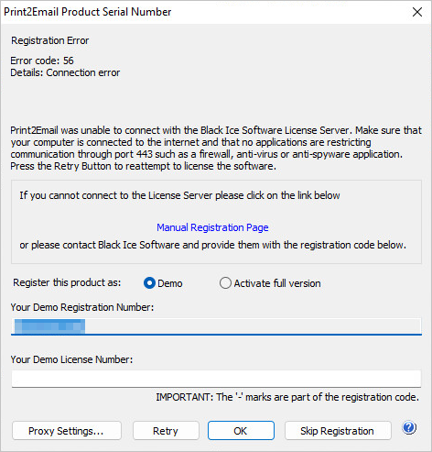Click the Error code: 56 text
The image size is (432, 452).
tap(42, 61)
